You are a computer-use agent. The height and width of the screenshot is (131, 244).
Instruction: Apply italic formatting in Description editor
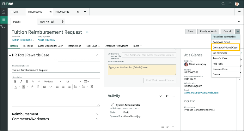coord(21,82)
